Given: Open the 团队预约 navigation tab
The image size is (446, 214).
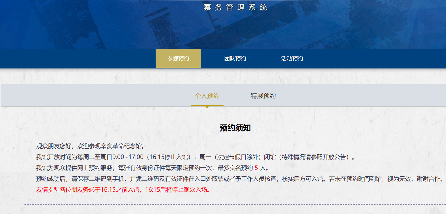Looking at the screenshot, I should [235, 59].
